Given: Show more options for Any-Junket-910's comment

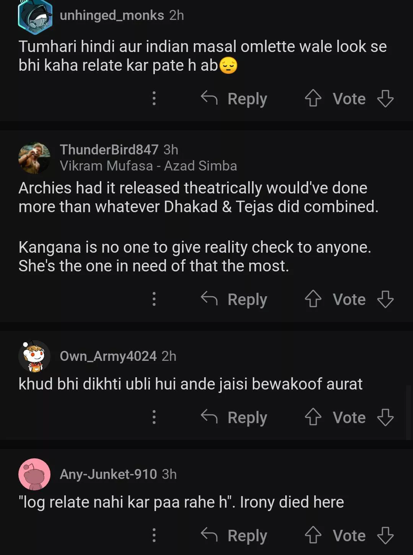Looking at the screenshot, I should pos(154,535).
